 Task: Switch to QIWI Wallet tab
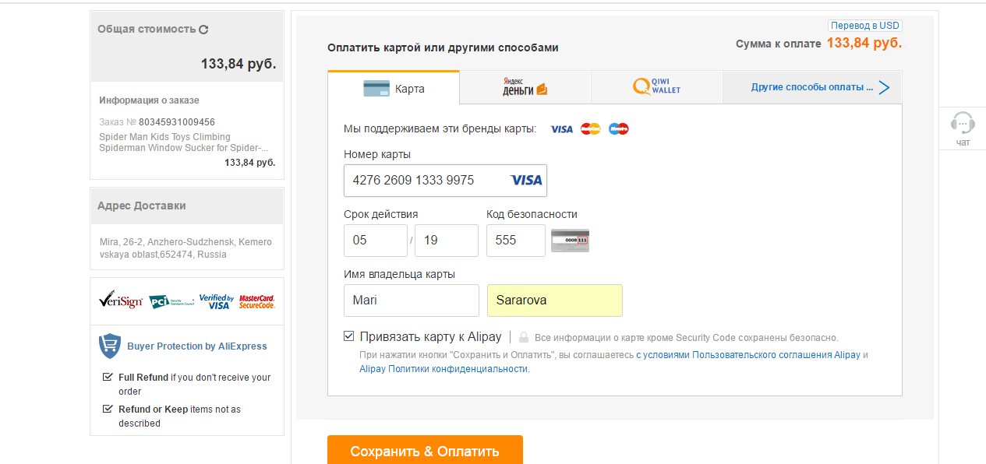point(657,87)
